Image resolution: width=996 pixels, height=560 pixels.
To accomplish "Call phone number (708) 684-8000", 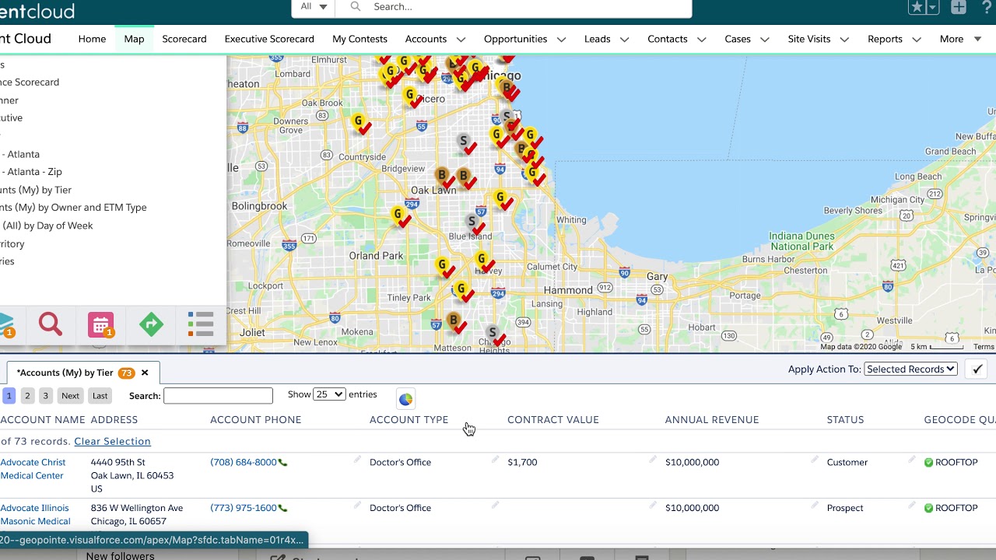I will [244, 462].
